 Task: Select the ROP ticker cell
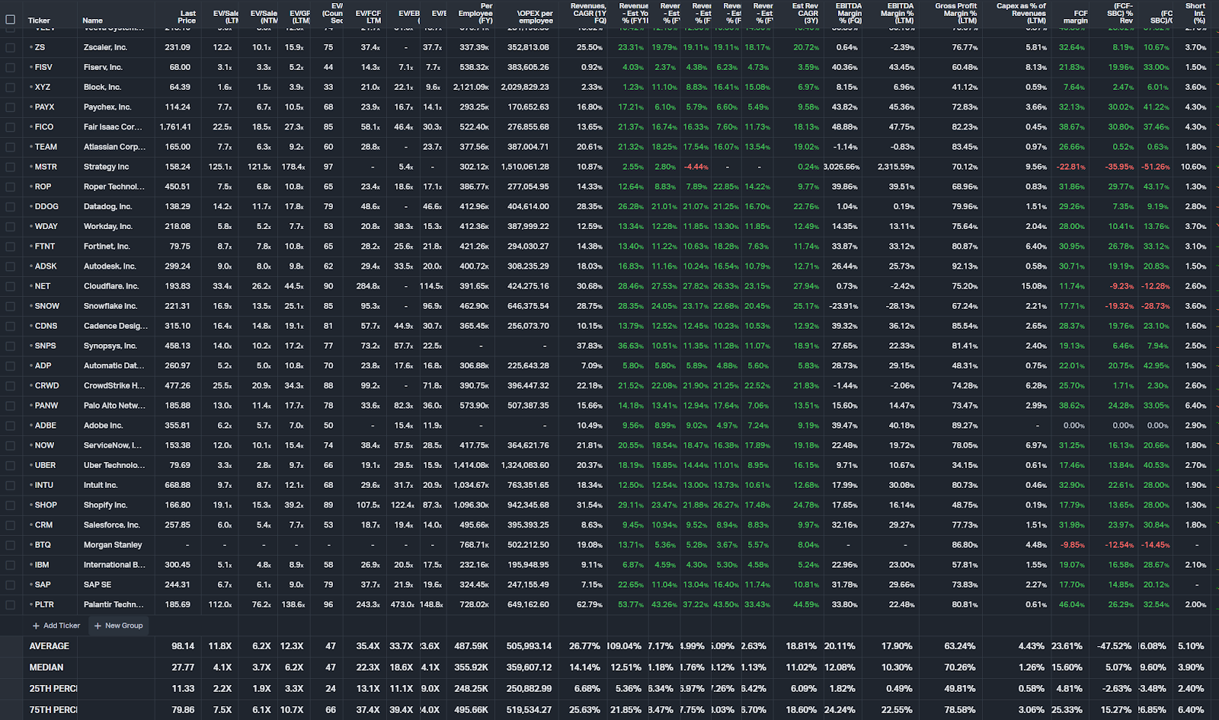tap(43, 186)
